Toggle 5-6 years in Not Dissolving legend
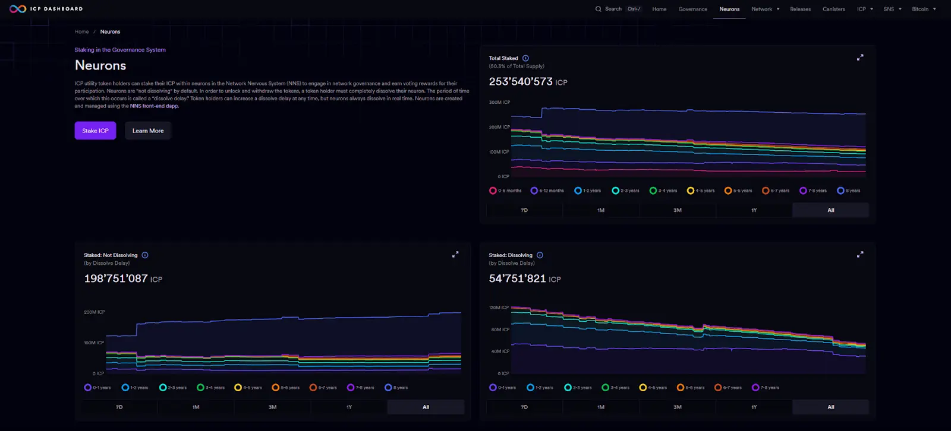Viewport: 951px width, 431px height. [285, 388]
